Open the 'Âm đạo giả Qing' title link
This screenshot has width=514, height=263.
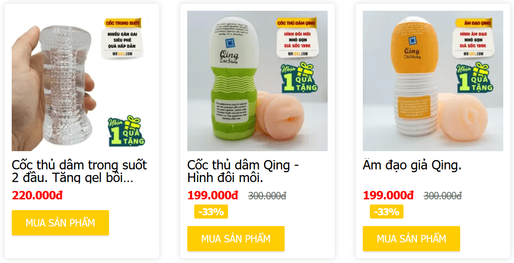pyautogui.click(x=412, y=165)
